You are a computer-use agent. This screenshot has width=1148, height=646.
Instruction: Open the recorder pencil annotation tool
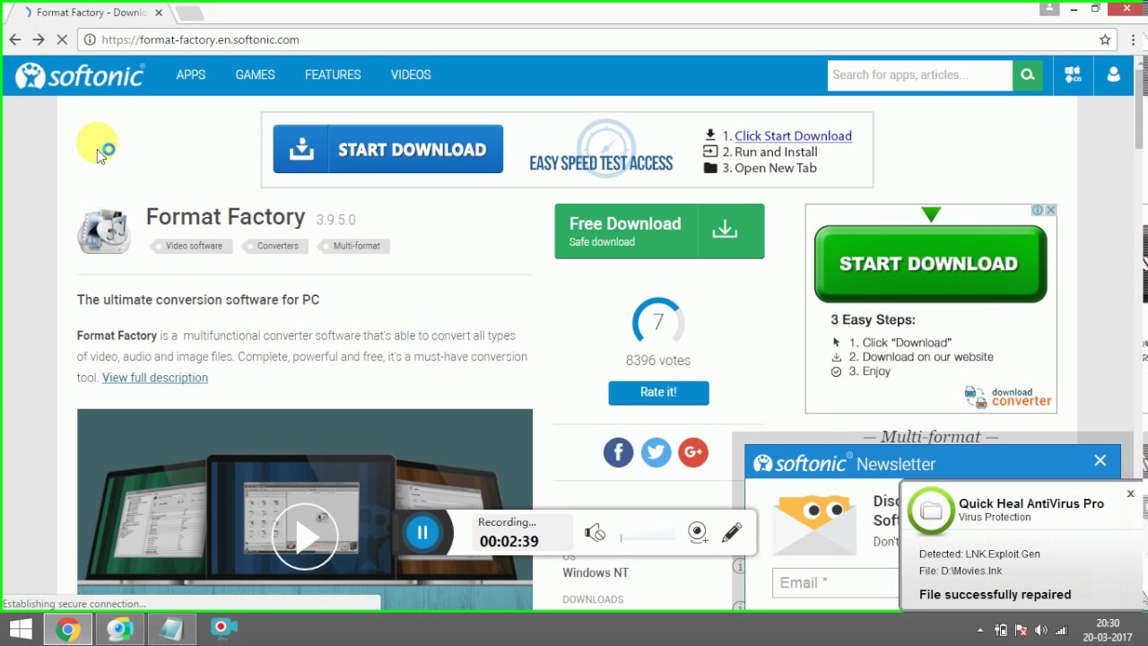pyautogui.click(x=732, y=532)
